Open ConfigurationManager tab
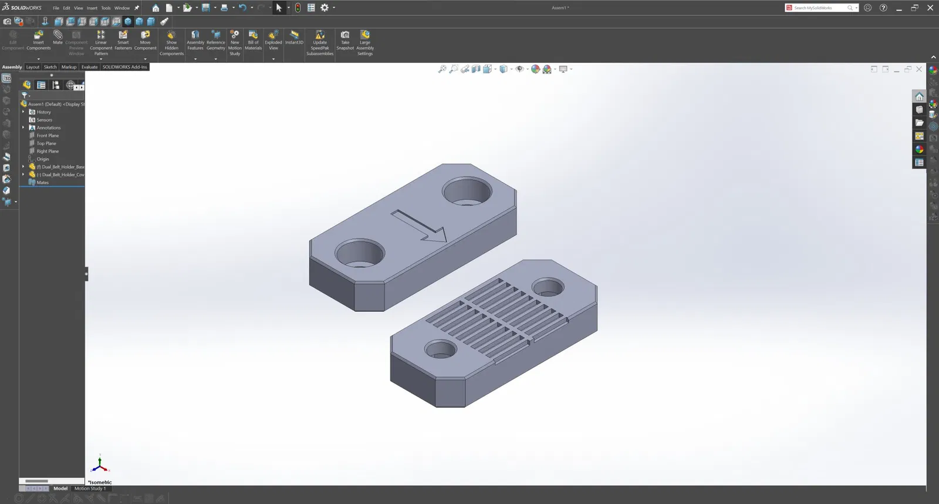The height and width of the screenshot is (504, 939). coord(56,85)
